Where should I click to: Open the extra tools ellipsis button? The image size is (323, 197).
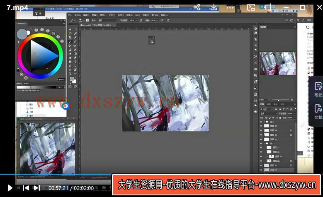coord(75,74)
